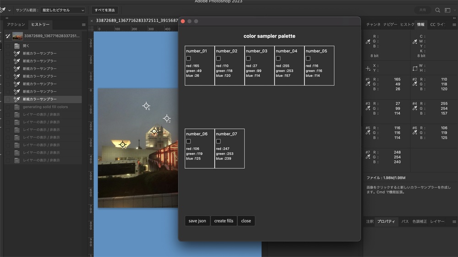458x257 pixels.
Task: Open the tool preset chevron beside the sampler tool
Action: pos(9,10)
